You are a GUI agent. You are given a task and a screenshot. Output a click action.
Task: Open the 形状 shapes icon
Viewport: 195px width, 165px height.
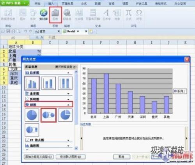coord(33,14)
